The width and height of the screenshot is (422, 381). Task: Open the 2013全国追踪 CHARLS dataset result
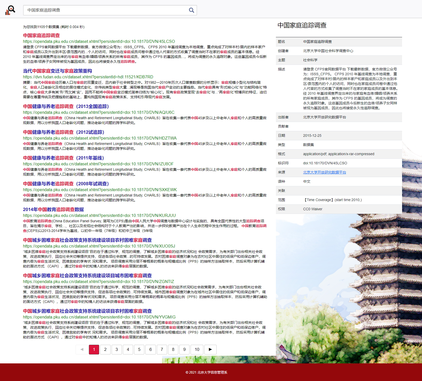[66, 106]
